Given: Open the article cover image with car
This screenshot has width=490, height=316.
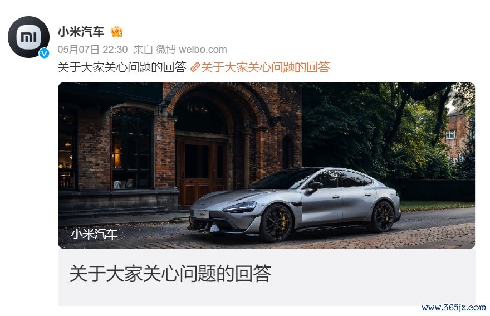Looking at the screenshot, I should tap(266, 165).
